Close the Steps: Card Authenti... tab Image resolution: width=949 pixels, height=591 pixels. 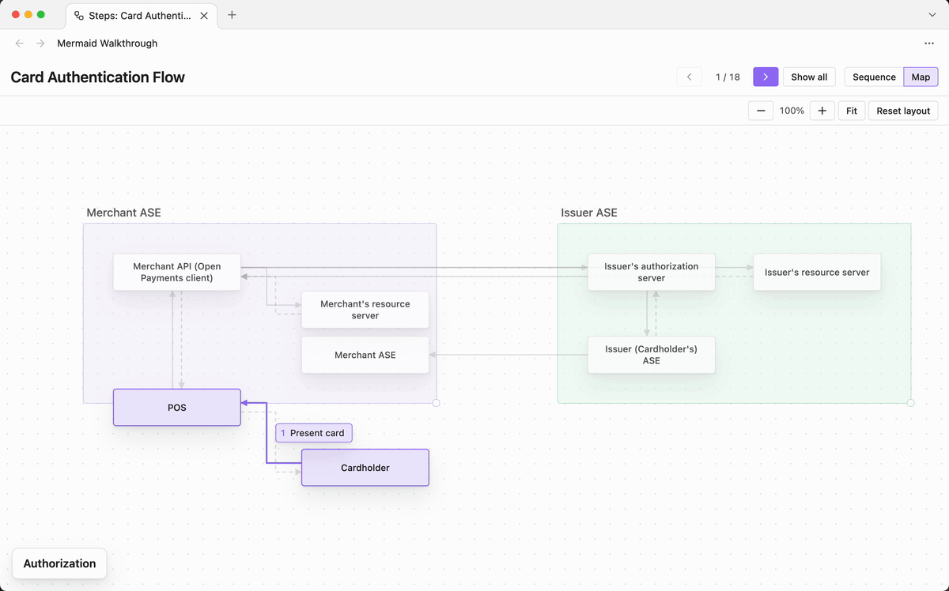(204, 15)
